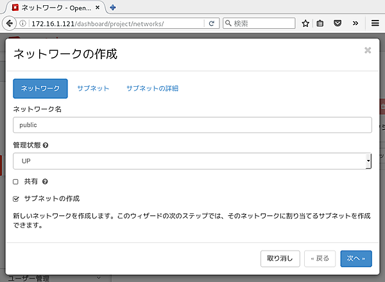Viewport: 385px width, 282px height.
Task: Click the magnifier icon in search box
Action: click(x=228, y=23)
